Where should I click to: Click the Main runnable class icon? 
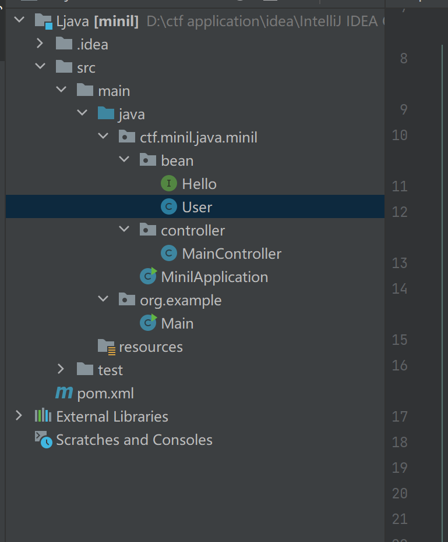coord(148,323)
